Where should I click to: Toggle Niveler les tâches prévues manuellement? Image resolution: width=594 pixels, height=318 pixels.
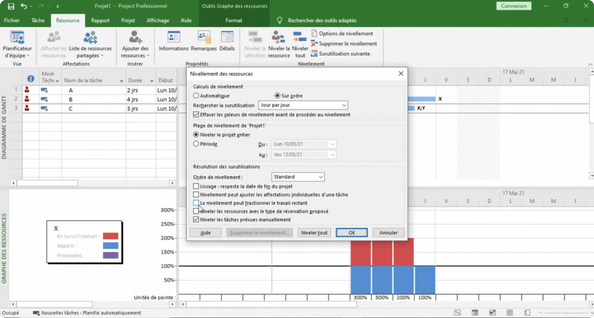pos(196,219)
